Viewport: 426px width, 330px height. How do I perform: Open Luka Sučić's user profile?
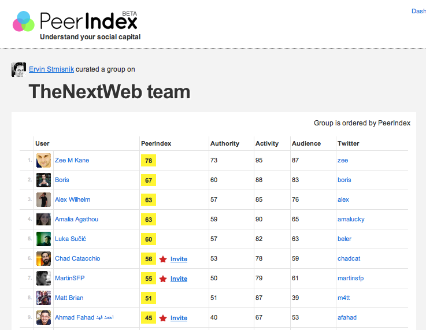coord(71,239)
